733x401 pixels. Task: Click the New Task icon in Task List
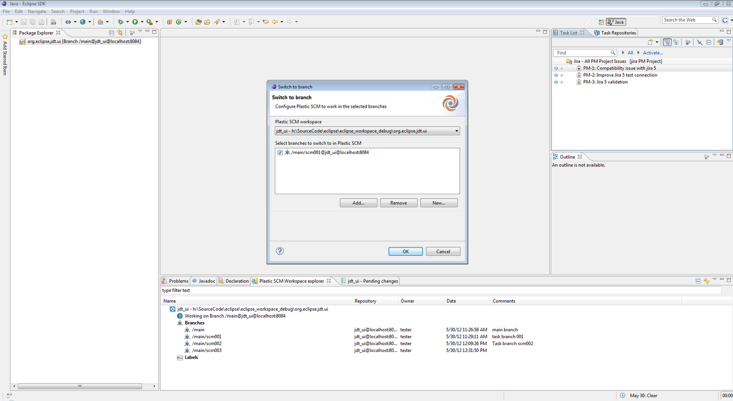pyautogui.click(x=650, y=42)
